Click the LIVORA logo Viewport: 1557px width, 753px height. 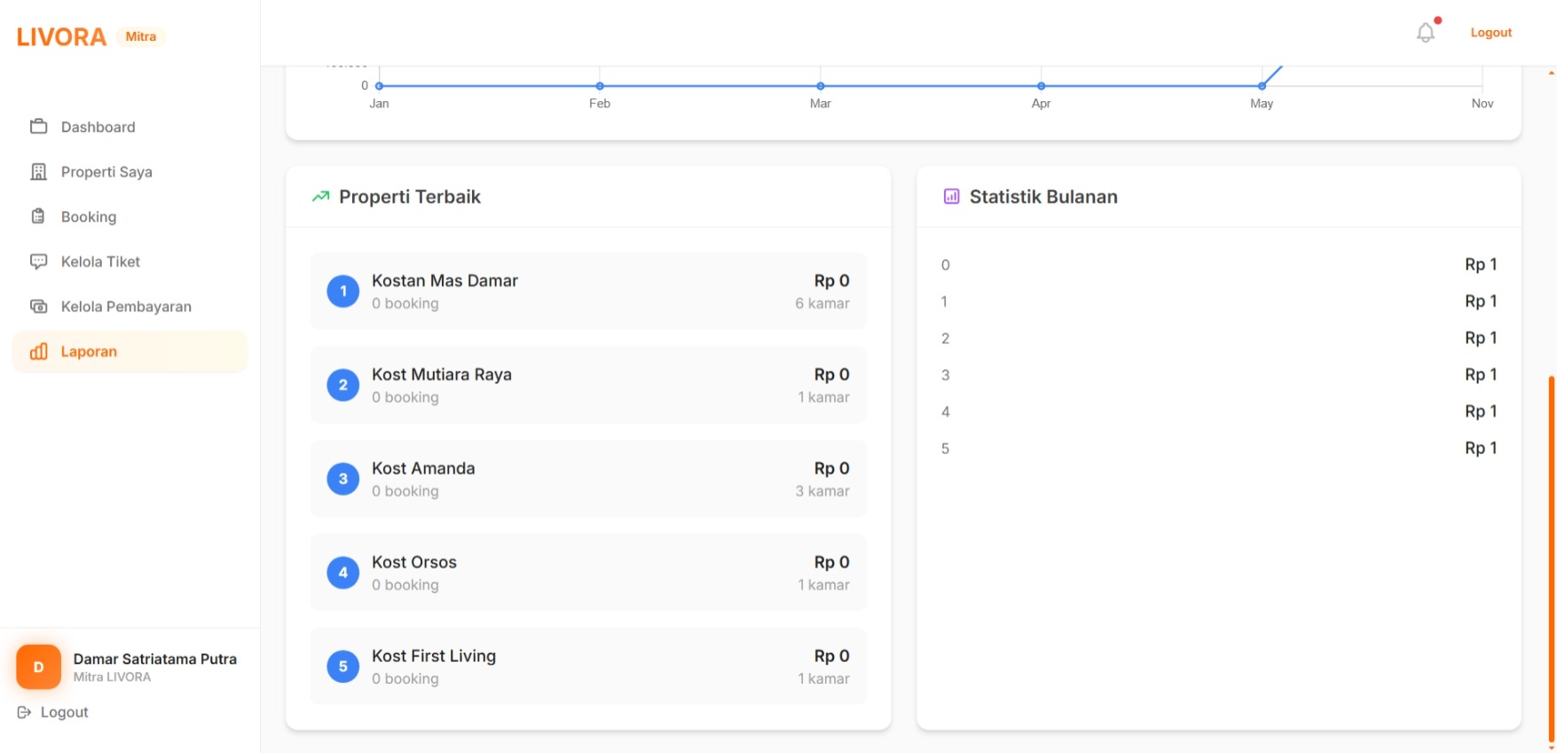pos(61,37)
